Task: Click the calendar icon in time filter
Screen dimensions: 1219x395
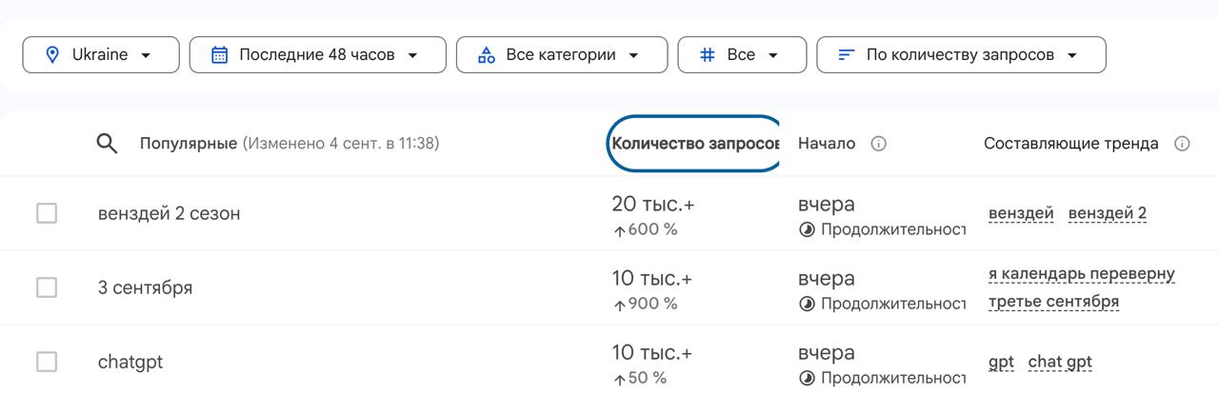Action: [219, 55]
